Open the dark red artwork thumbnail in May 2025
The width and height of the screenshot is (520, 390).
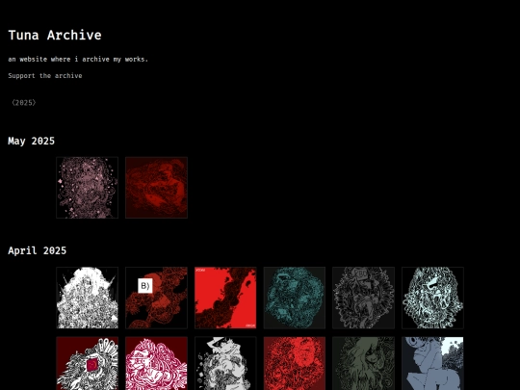157,188
